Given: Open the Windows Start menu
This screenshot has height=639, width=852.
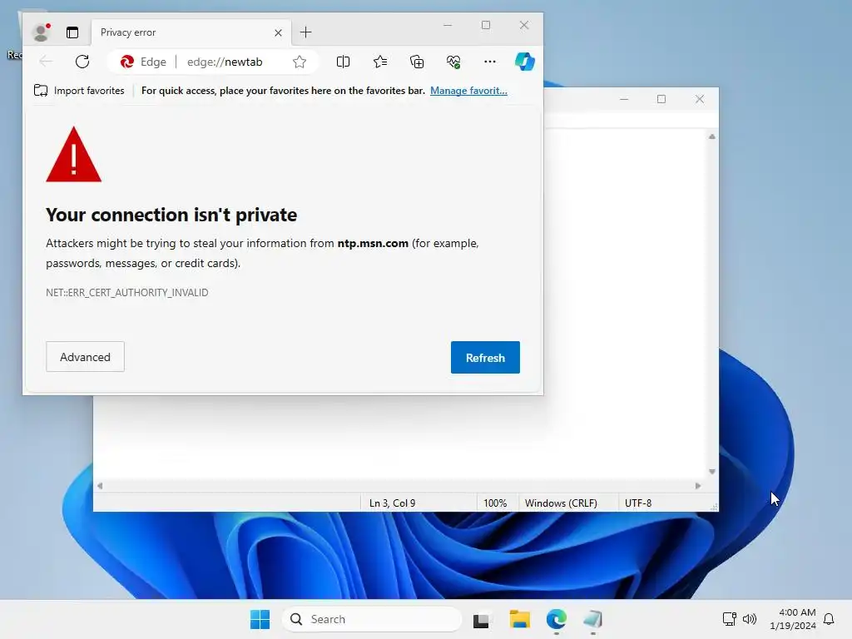Looking at the screenshot, I should pos(260,619).
